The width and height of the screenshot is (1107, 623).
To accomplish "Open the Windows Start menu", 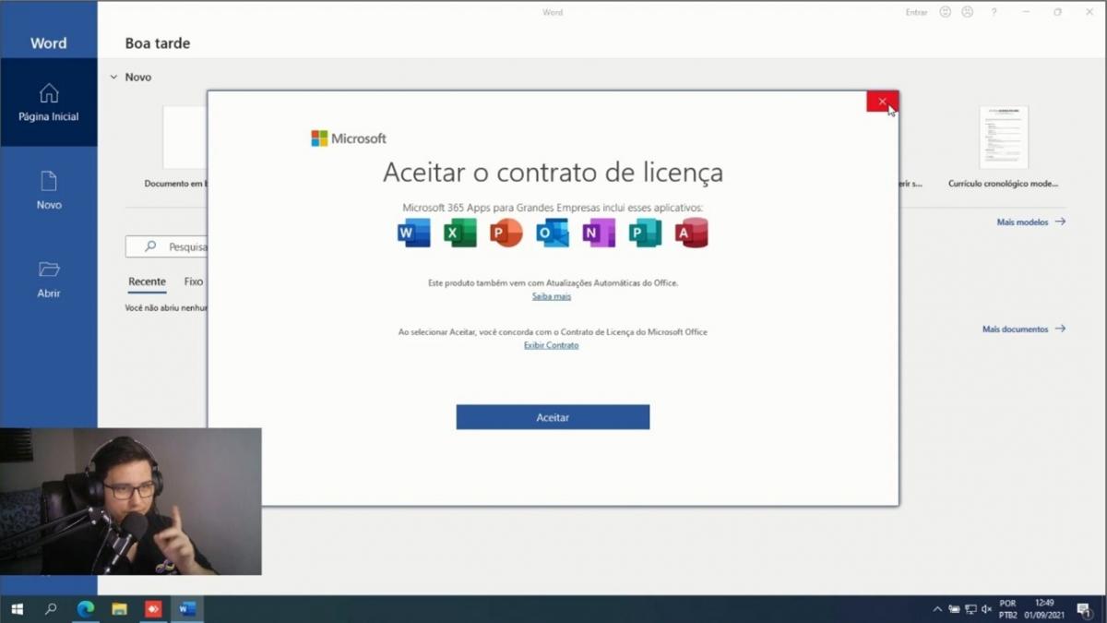I will 17,609.
